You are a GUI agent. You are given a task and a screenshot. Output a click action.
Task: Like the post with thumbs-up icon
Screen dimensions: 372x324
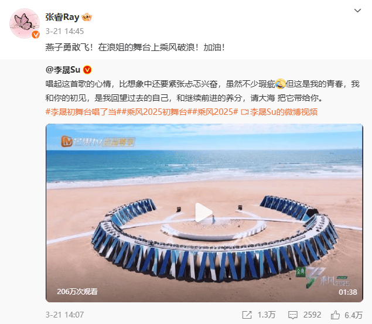(335, 315)
